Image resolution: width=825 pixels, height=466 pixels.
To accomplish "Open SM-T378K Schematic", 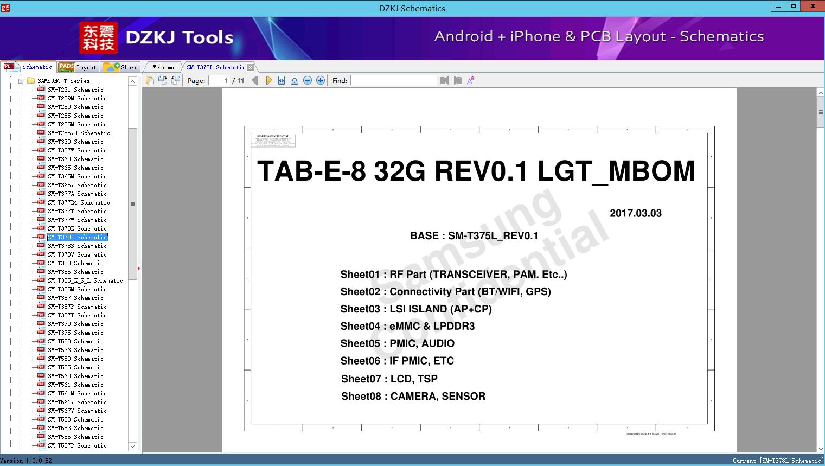I will pyautogui.click(x=77, y=228).
